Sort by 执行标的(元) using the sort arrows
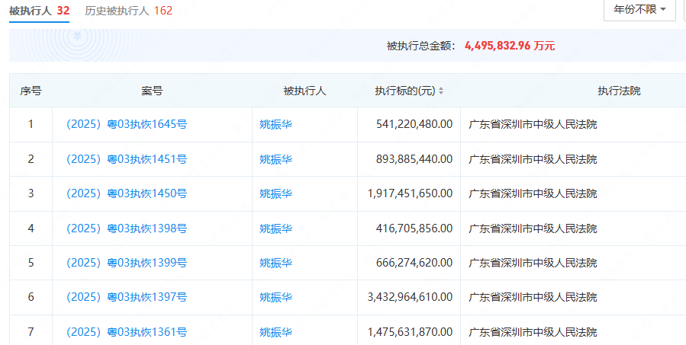 coord(441,91)
